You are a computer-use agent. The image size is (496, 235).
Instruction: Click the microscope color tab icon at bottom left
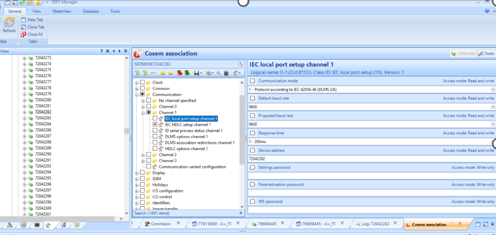click(x=10, y=225)
